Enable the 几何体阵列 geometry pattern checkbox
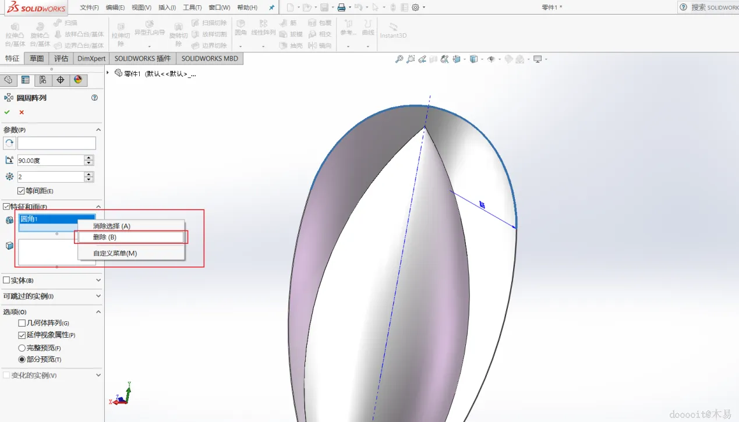Image resolution: width=739 pixels, height=422 pixels. click(22, 323)
